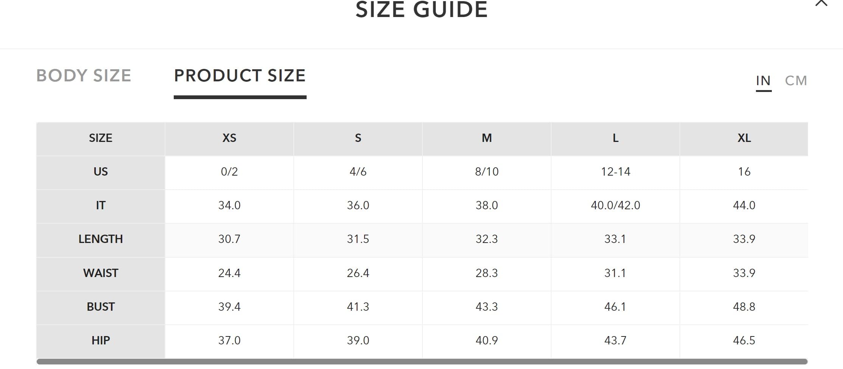
Task: Switch units to CM
Action: (x=796, y=81)
